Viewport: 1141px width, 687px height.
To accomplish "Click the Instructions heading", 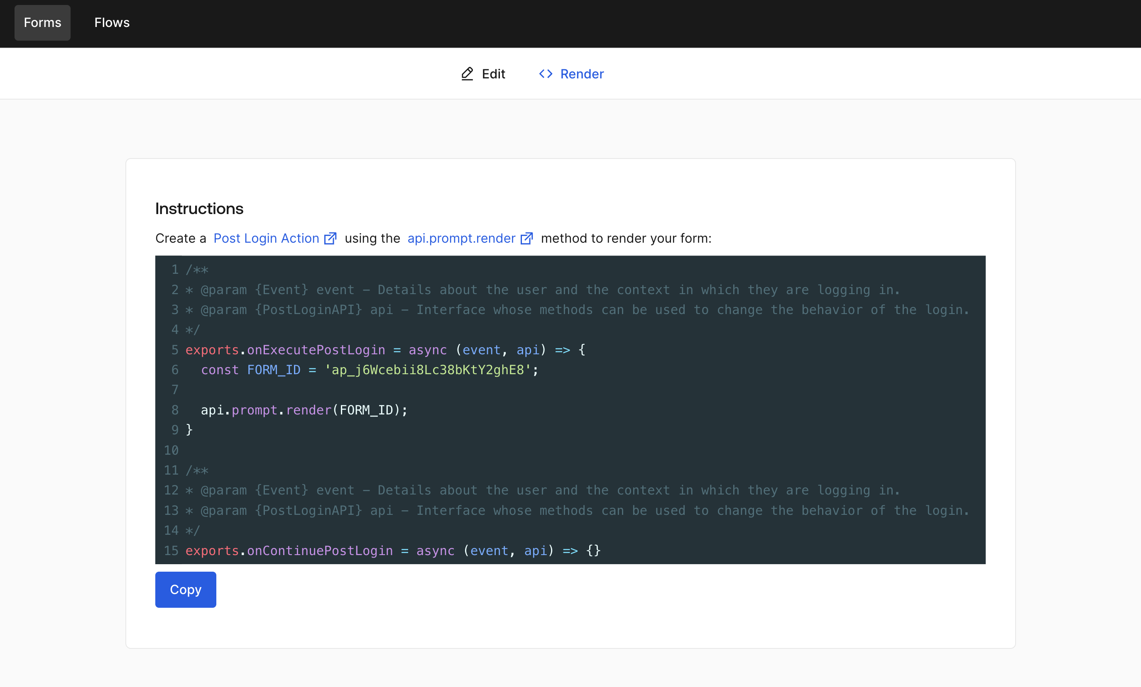I will click(199, 209).
